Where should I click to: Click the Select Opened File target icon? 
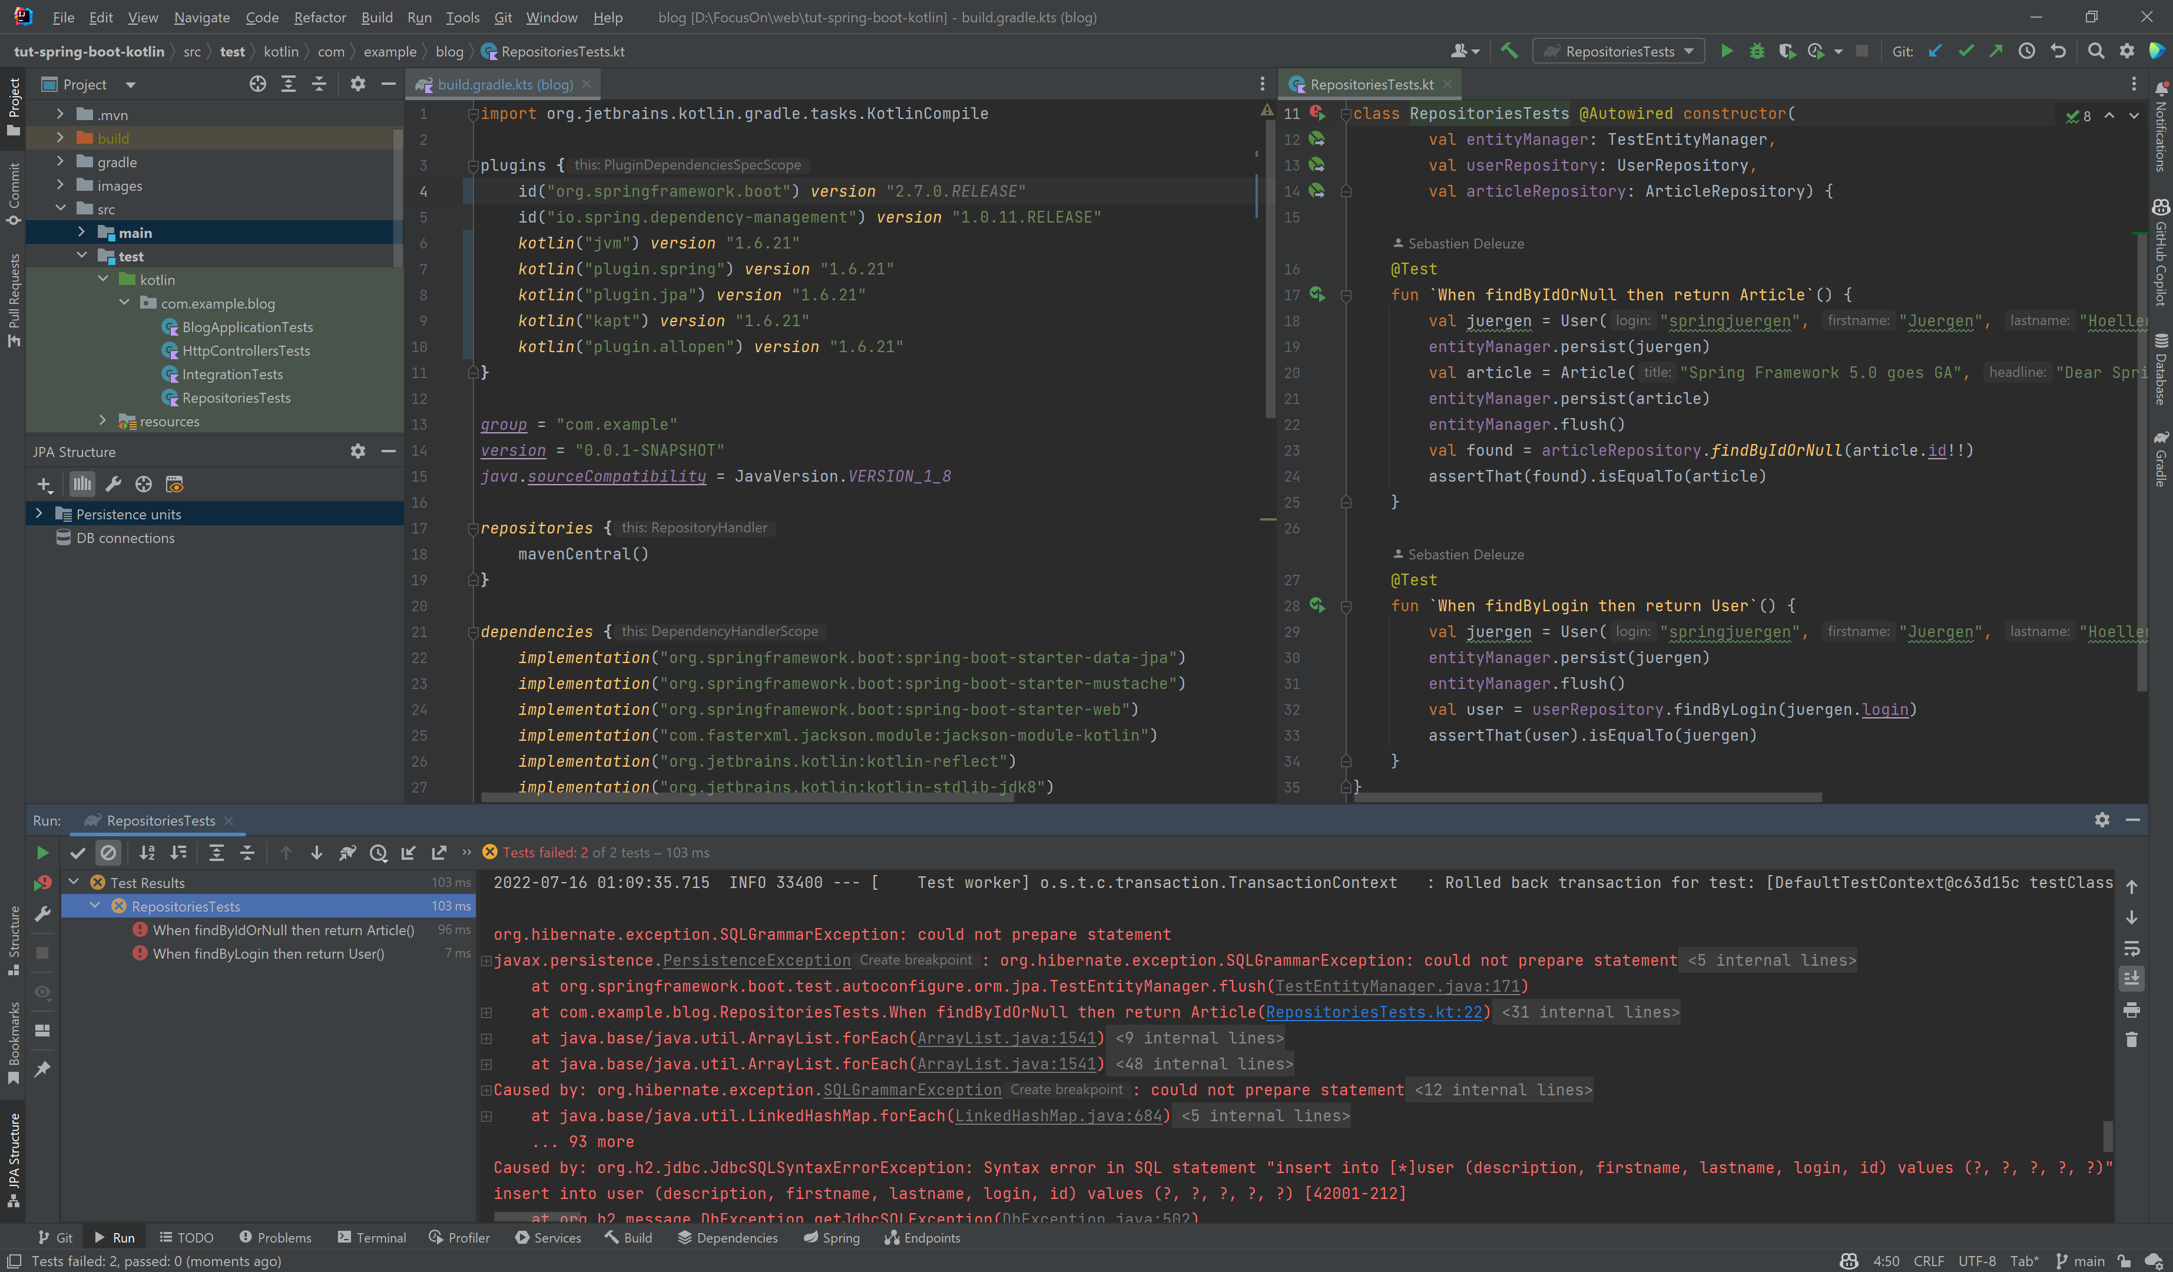(258, 84)
